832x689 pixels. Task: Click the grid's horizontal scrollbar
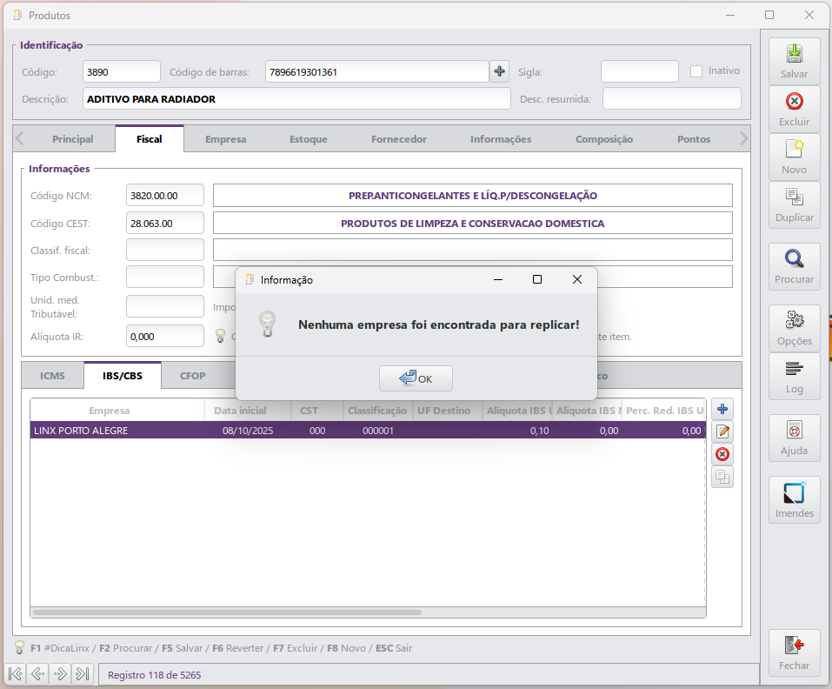227,612
